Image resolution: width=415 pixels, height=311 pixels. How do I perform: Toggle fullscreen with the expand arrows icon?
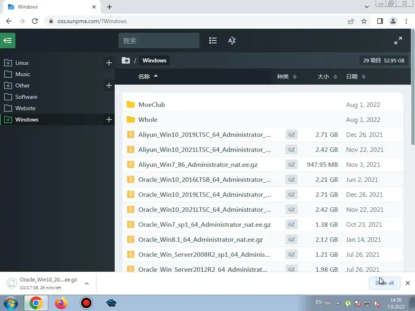[398, 40]
